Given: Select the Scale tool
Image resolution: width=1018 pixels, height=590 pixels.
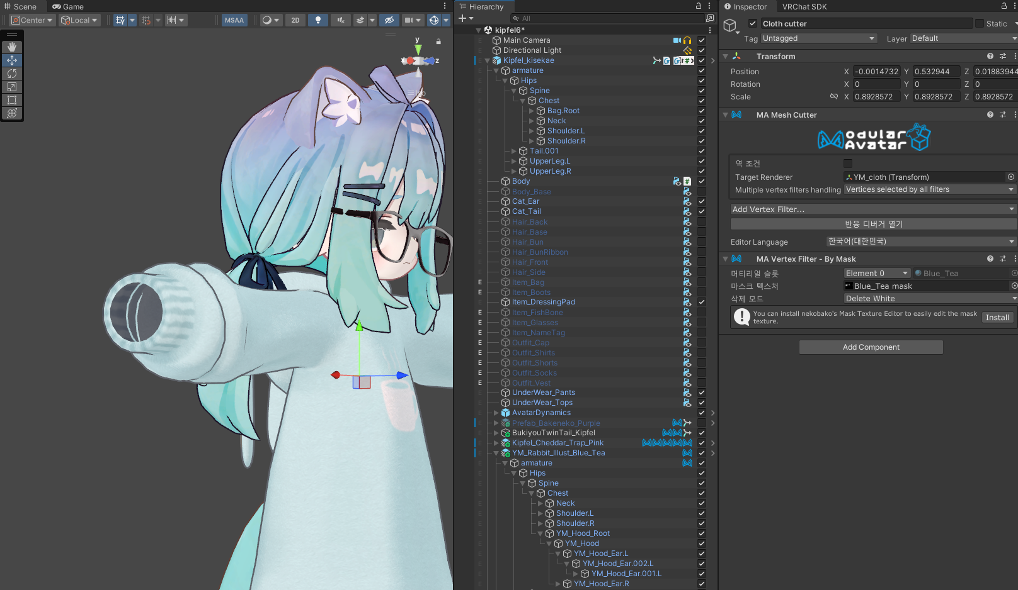Looking at the screenshot, I should coord(12,87).
